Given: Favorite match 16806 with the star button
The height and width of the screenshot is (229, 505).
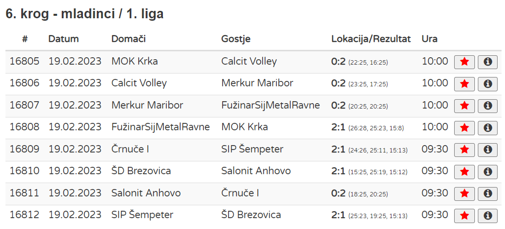Looking at the screenshot, I should [x=464, y=83].
